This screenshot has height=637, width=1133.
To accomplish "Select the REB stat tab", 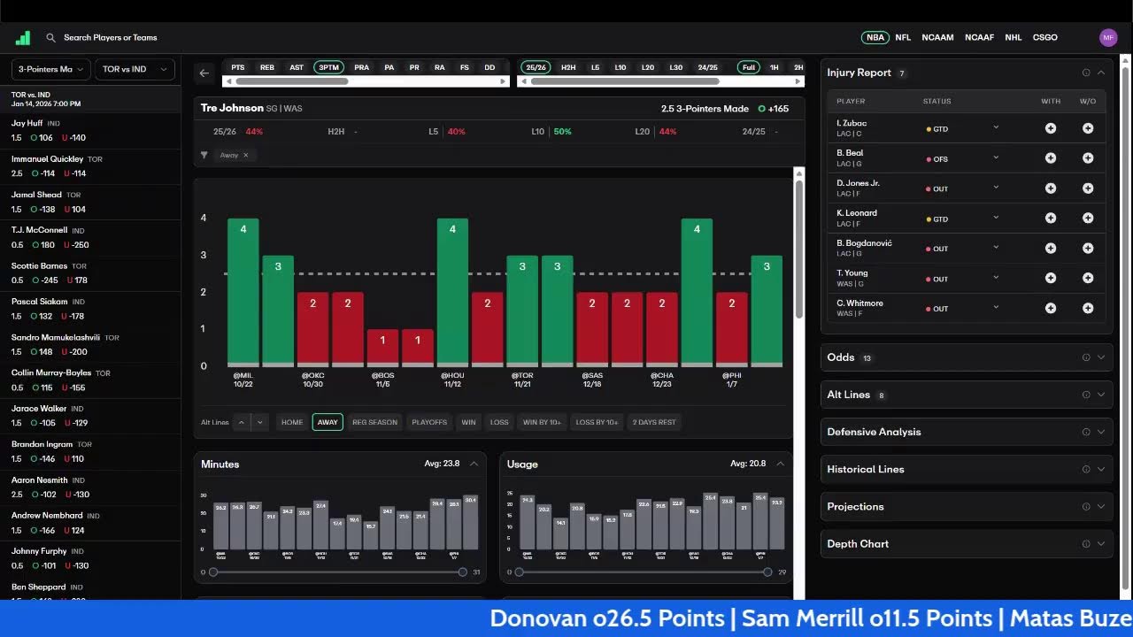I will click(267, 67).
